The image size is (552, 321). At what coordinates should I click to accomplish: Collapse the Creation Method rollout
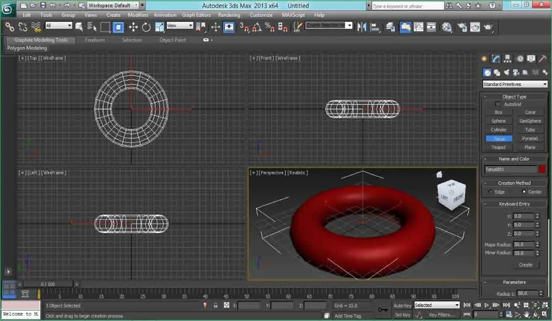coord(514,183)
